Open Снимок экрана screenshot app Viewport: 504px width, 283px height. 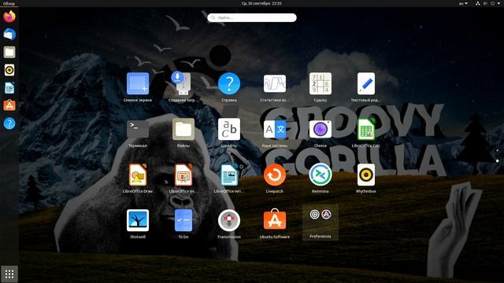pyautogui.click(x=138, y=86)
